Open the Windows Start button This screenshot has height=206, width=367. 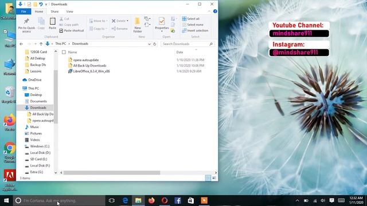click(6, 200)
